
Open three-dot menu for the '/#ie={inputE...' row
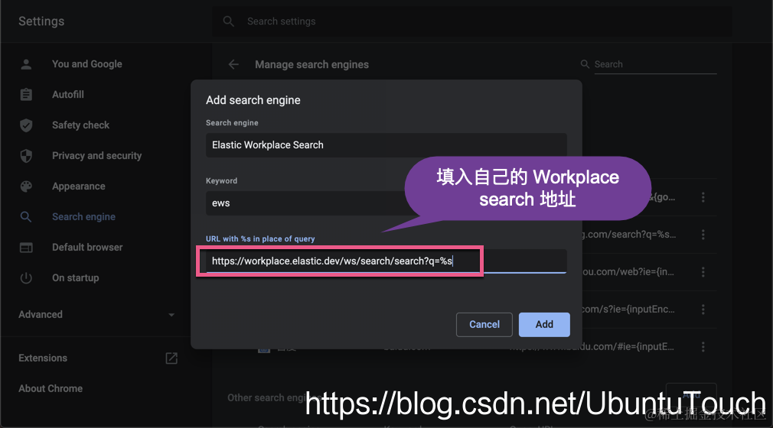click(x=703, y=347)
